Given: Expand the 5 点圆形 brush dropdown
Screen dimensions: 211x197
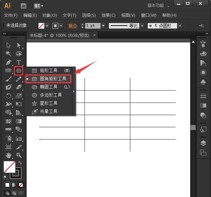Looking at the screenshot, I should [x=179, y=26].
